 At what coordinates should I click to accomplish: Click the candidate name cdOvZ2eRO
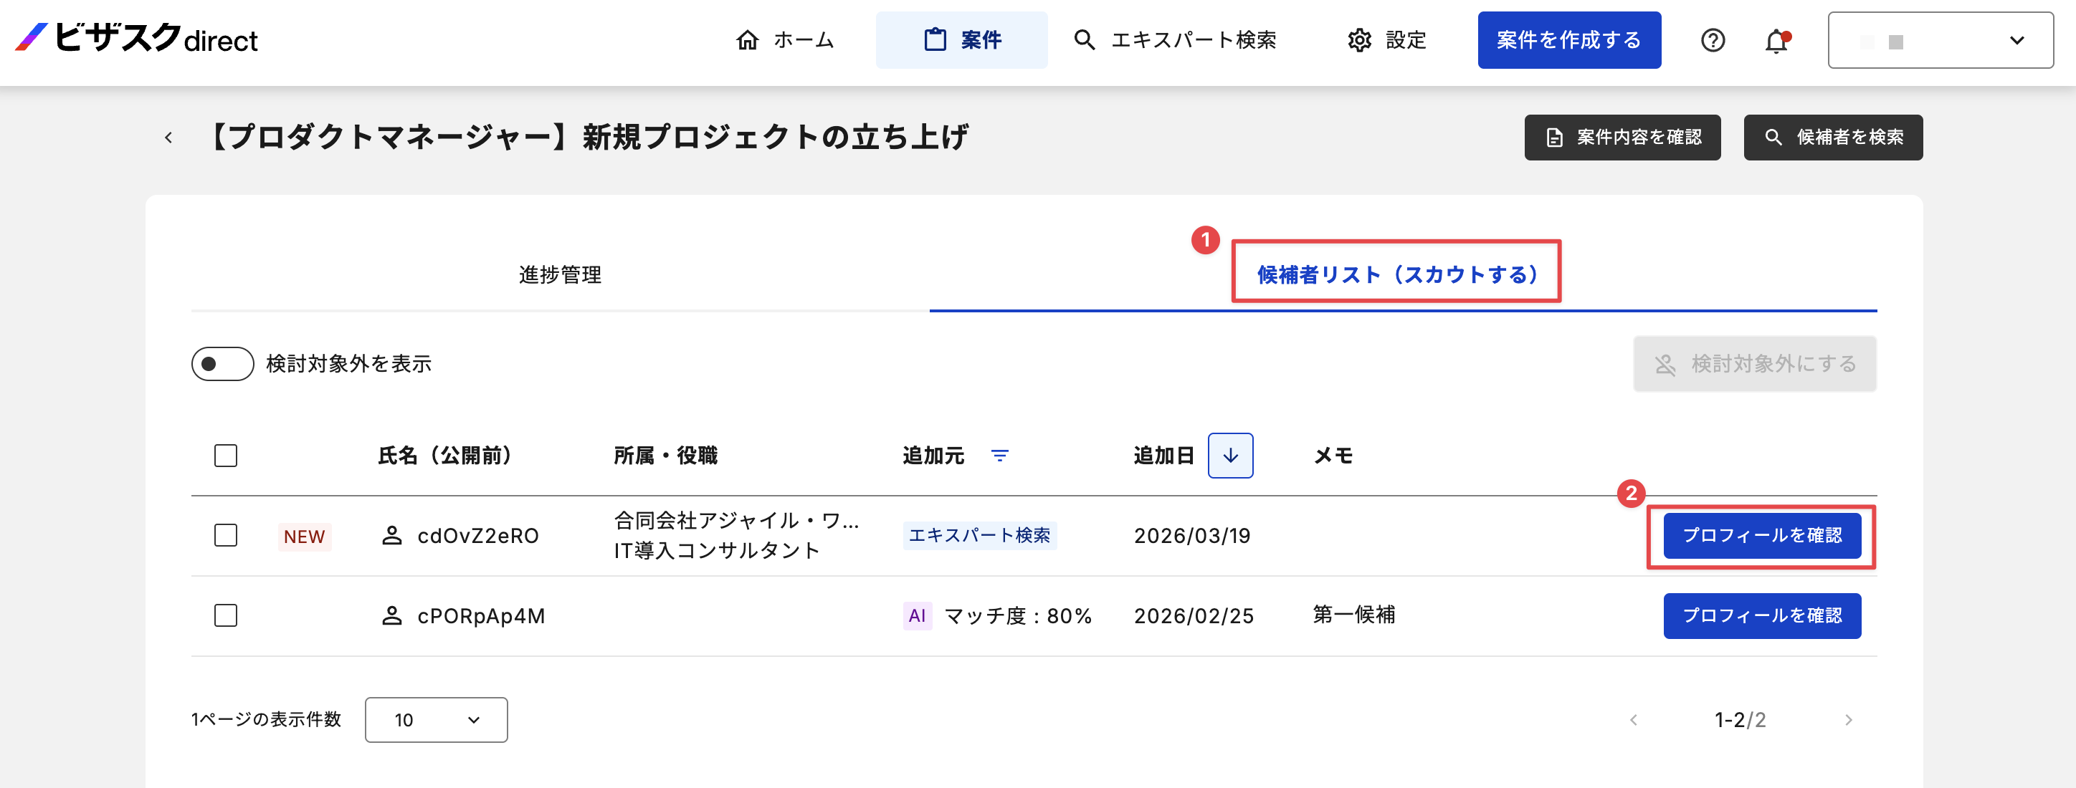point(478,536)
